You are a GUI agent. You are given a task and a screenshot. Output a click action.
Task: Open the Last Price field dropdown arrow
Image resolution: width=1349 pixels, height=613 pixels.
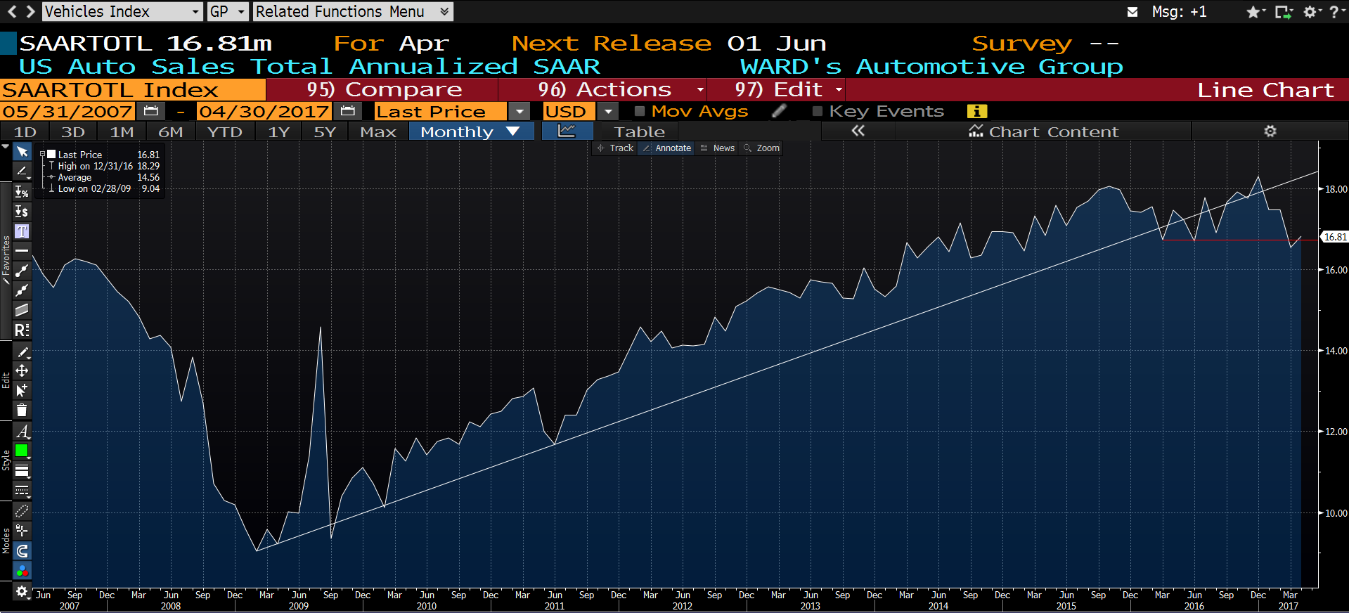519,111
